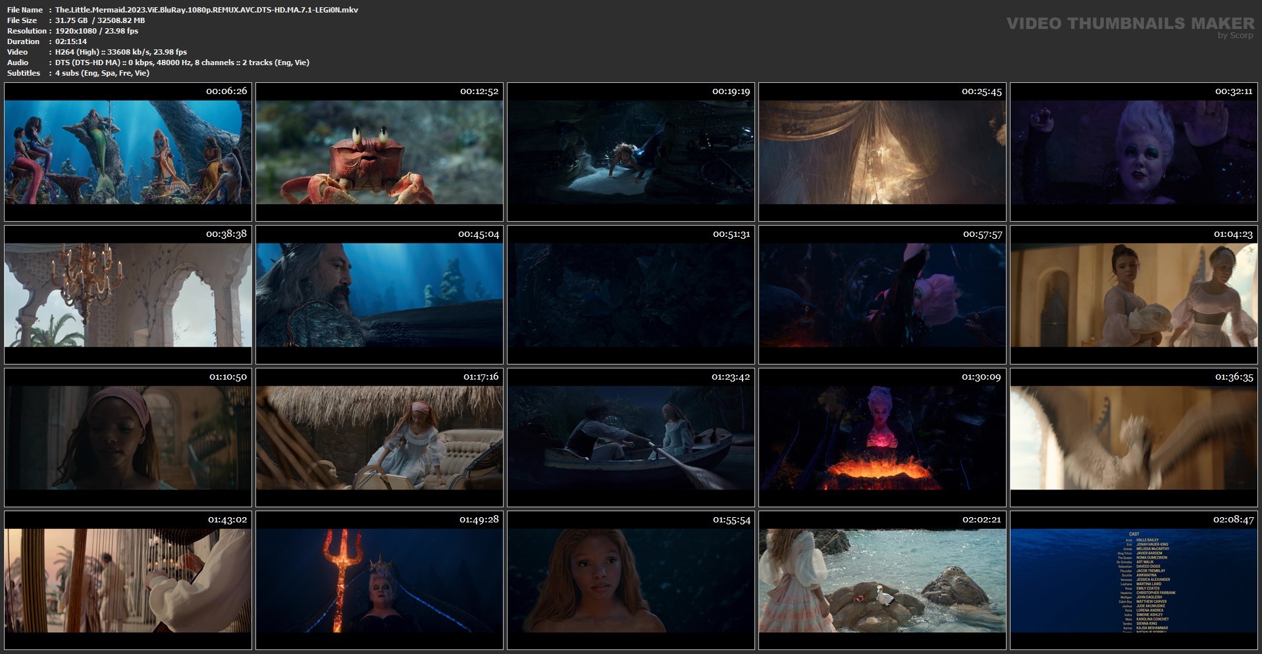Click the subtitles value 4 subs
This screenshot has width=1262, height=654.
click(102, 73)
